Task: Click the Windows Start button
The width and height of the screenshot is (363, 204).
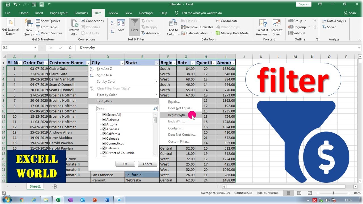Action: (x=7, y=199)
